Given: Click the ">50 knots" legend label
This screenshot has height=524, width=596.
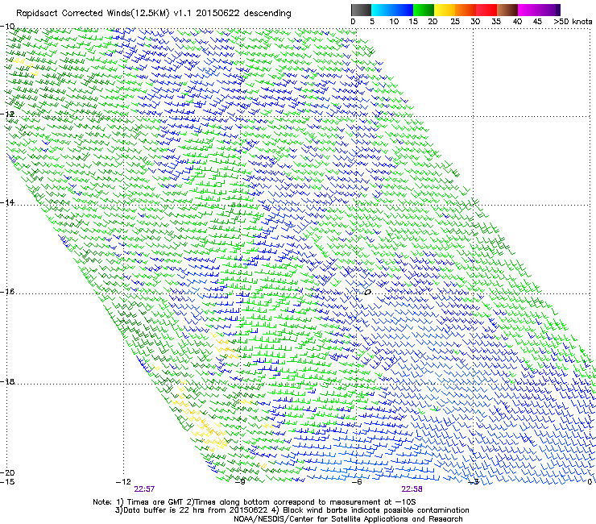Looking at the screenshot, I should [573, 22].
